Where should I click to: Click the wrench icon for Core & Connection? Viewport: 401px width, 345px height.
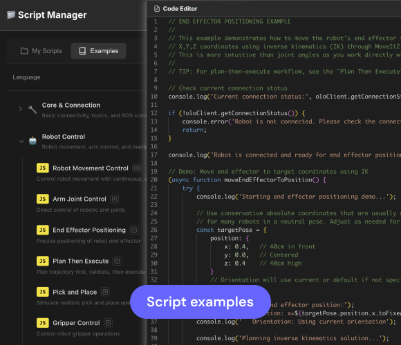32,110
